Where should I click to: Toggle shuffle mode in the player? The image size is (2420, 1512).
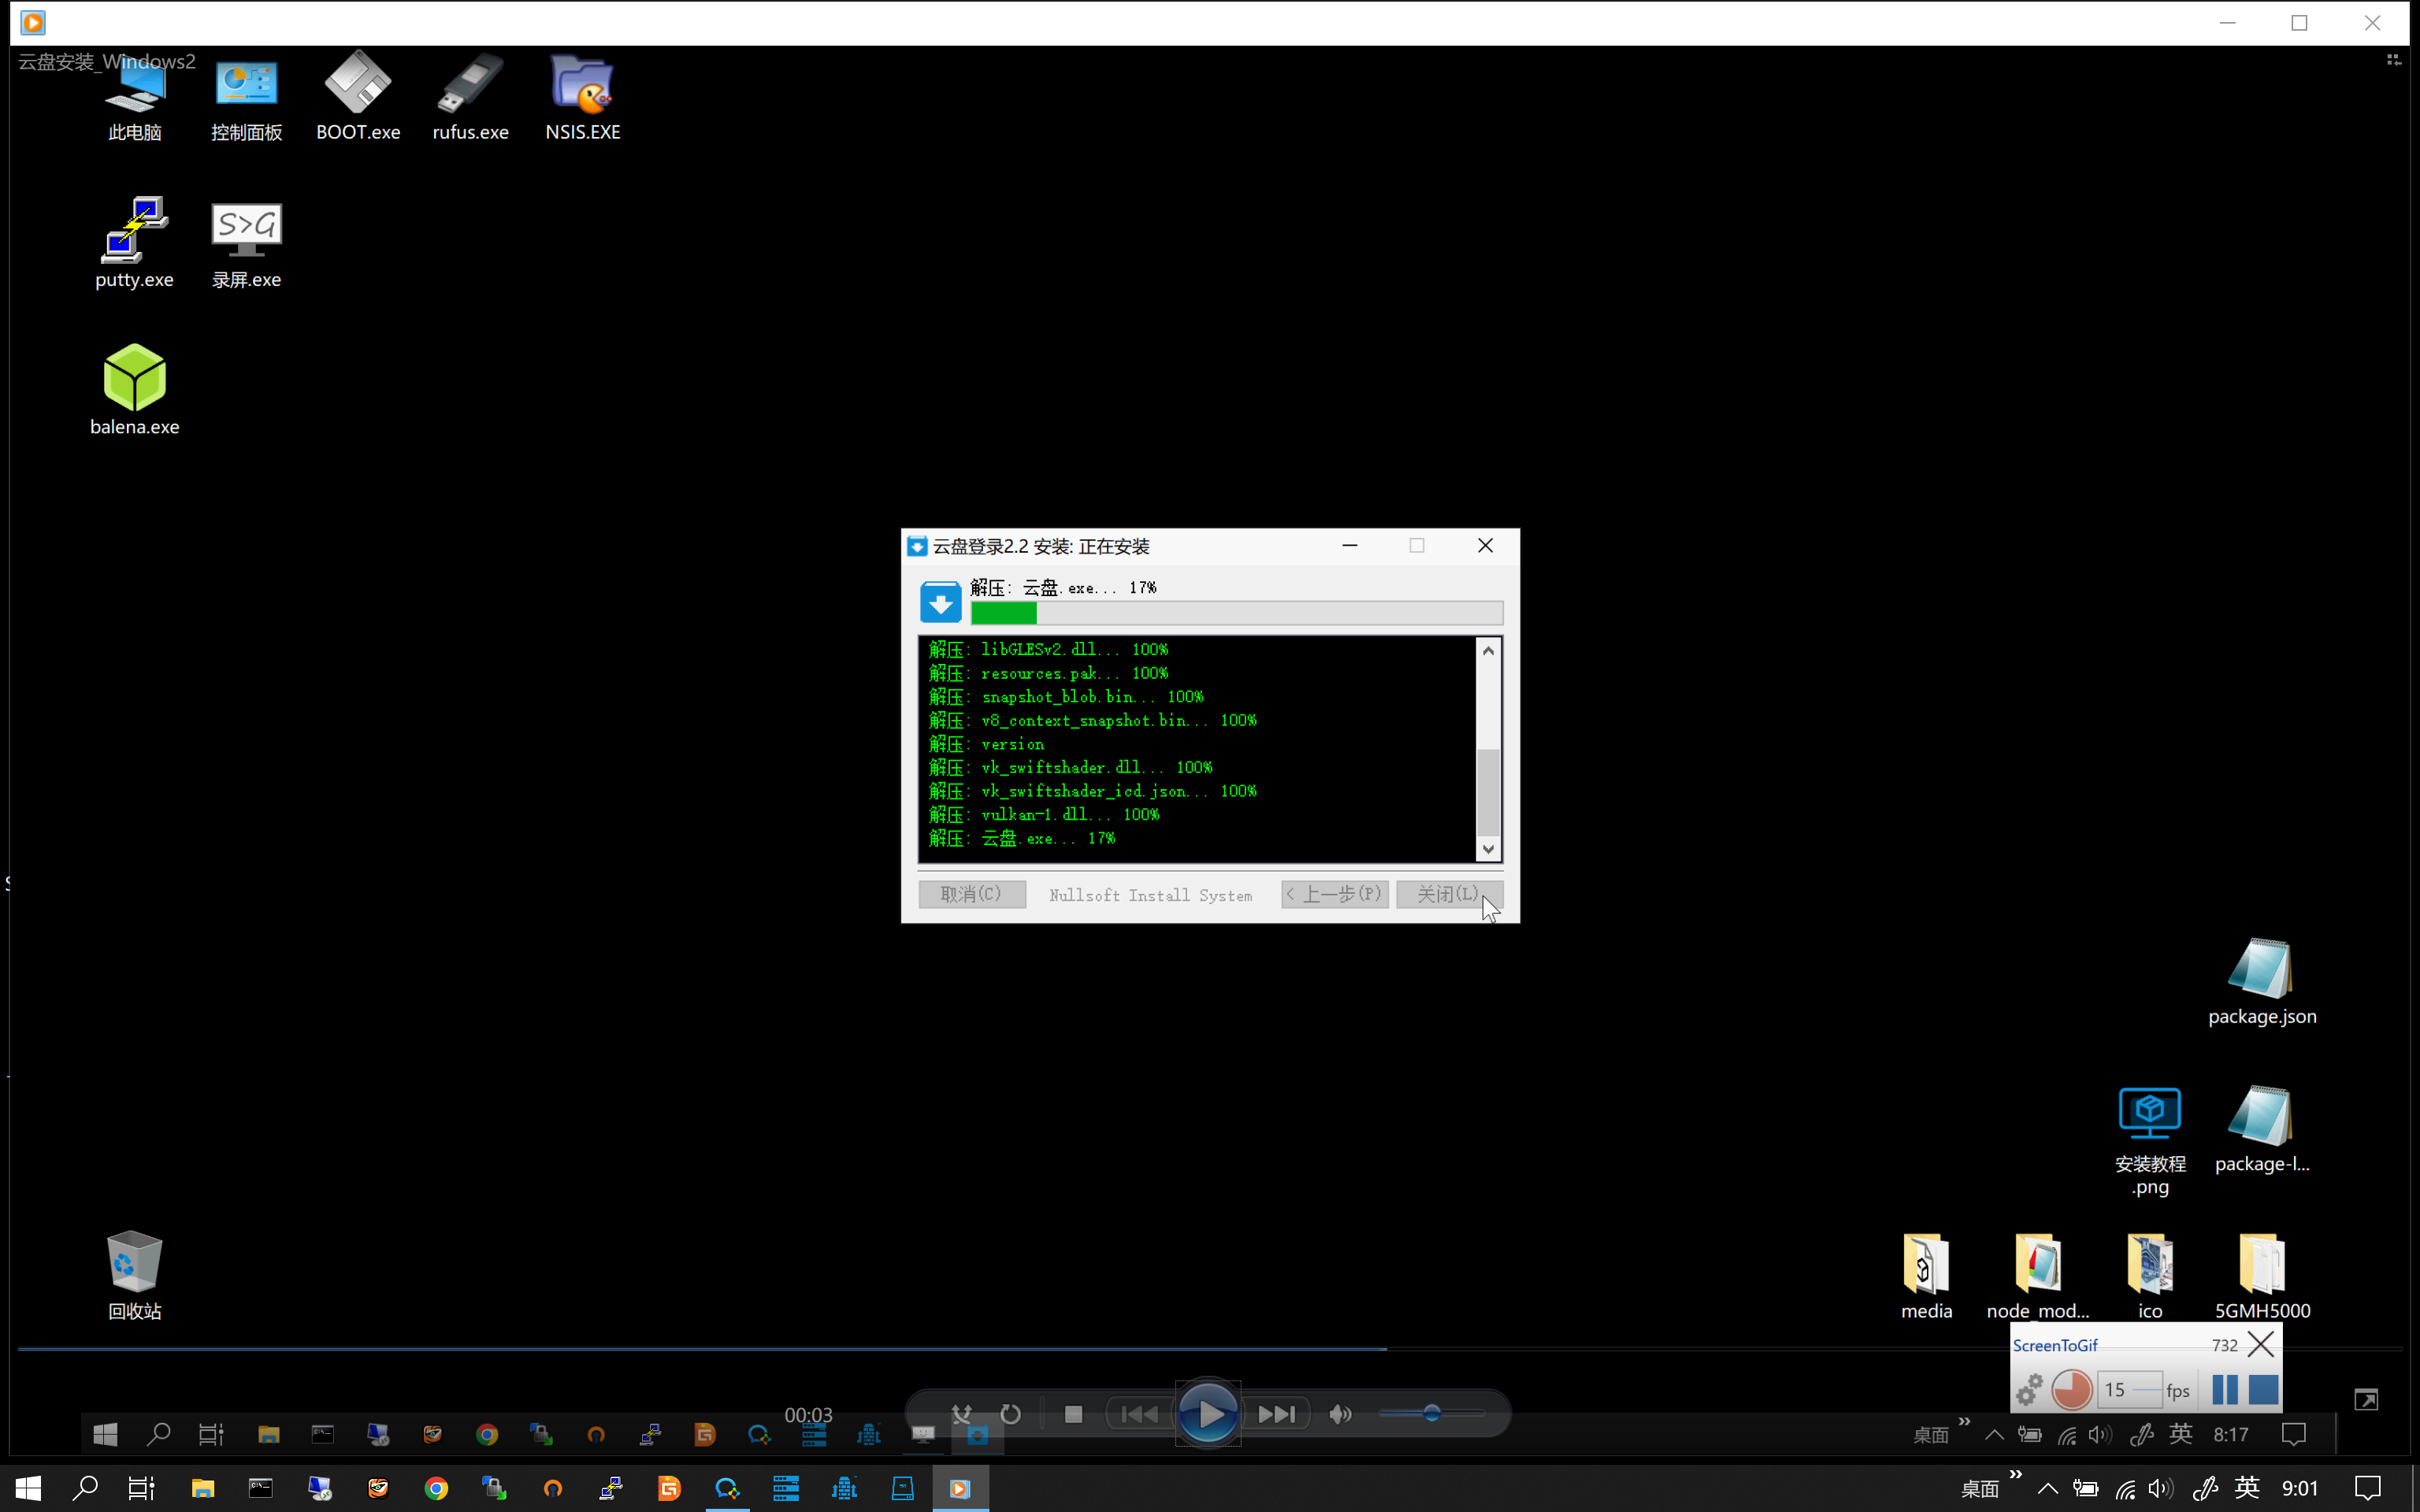(961, 1414)
